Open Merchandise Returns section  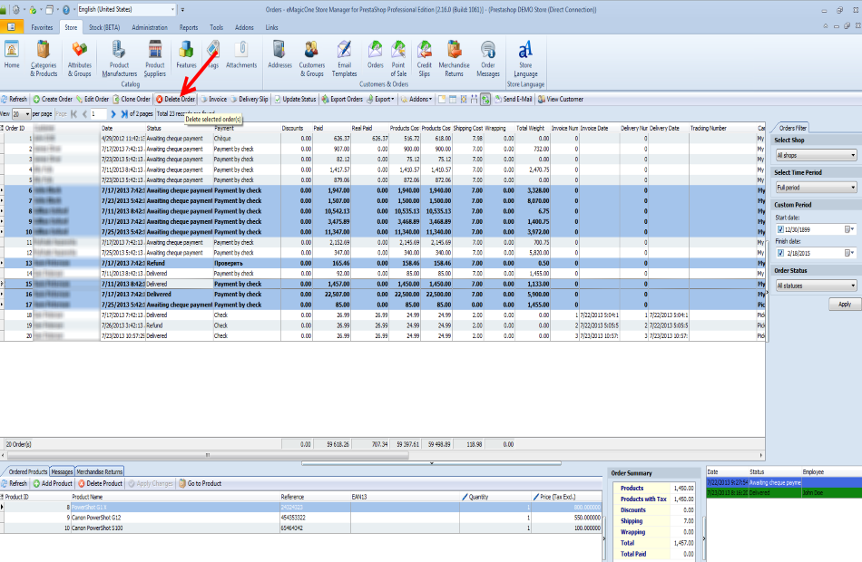tap(454, 58)
